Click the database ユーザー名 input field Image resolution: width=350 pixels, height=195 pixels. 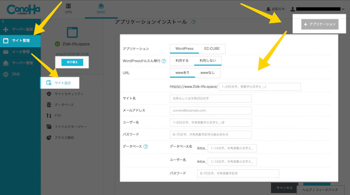232,162
